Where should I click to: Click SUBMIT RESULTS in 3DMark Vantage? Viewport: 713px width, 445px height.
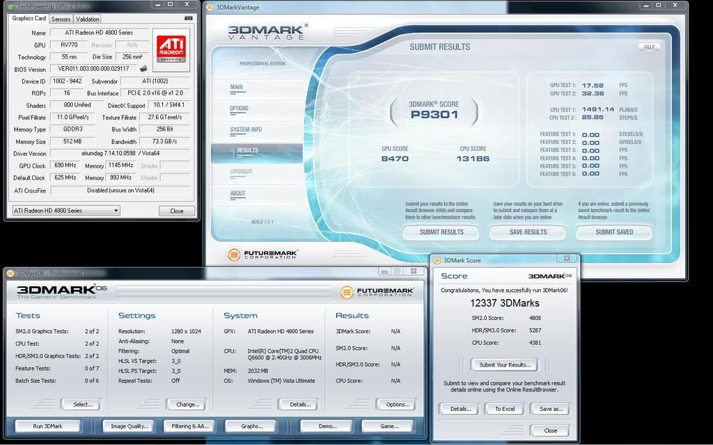coord(441,232)
